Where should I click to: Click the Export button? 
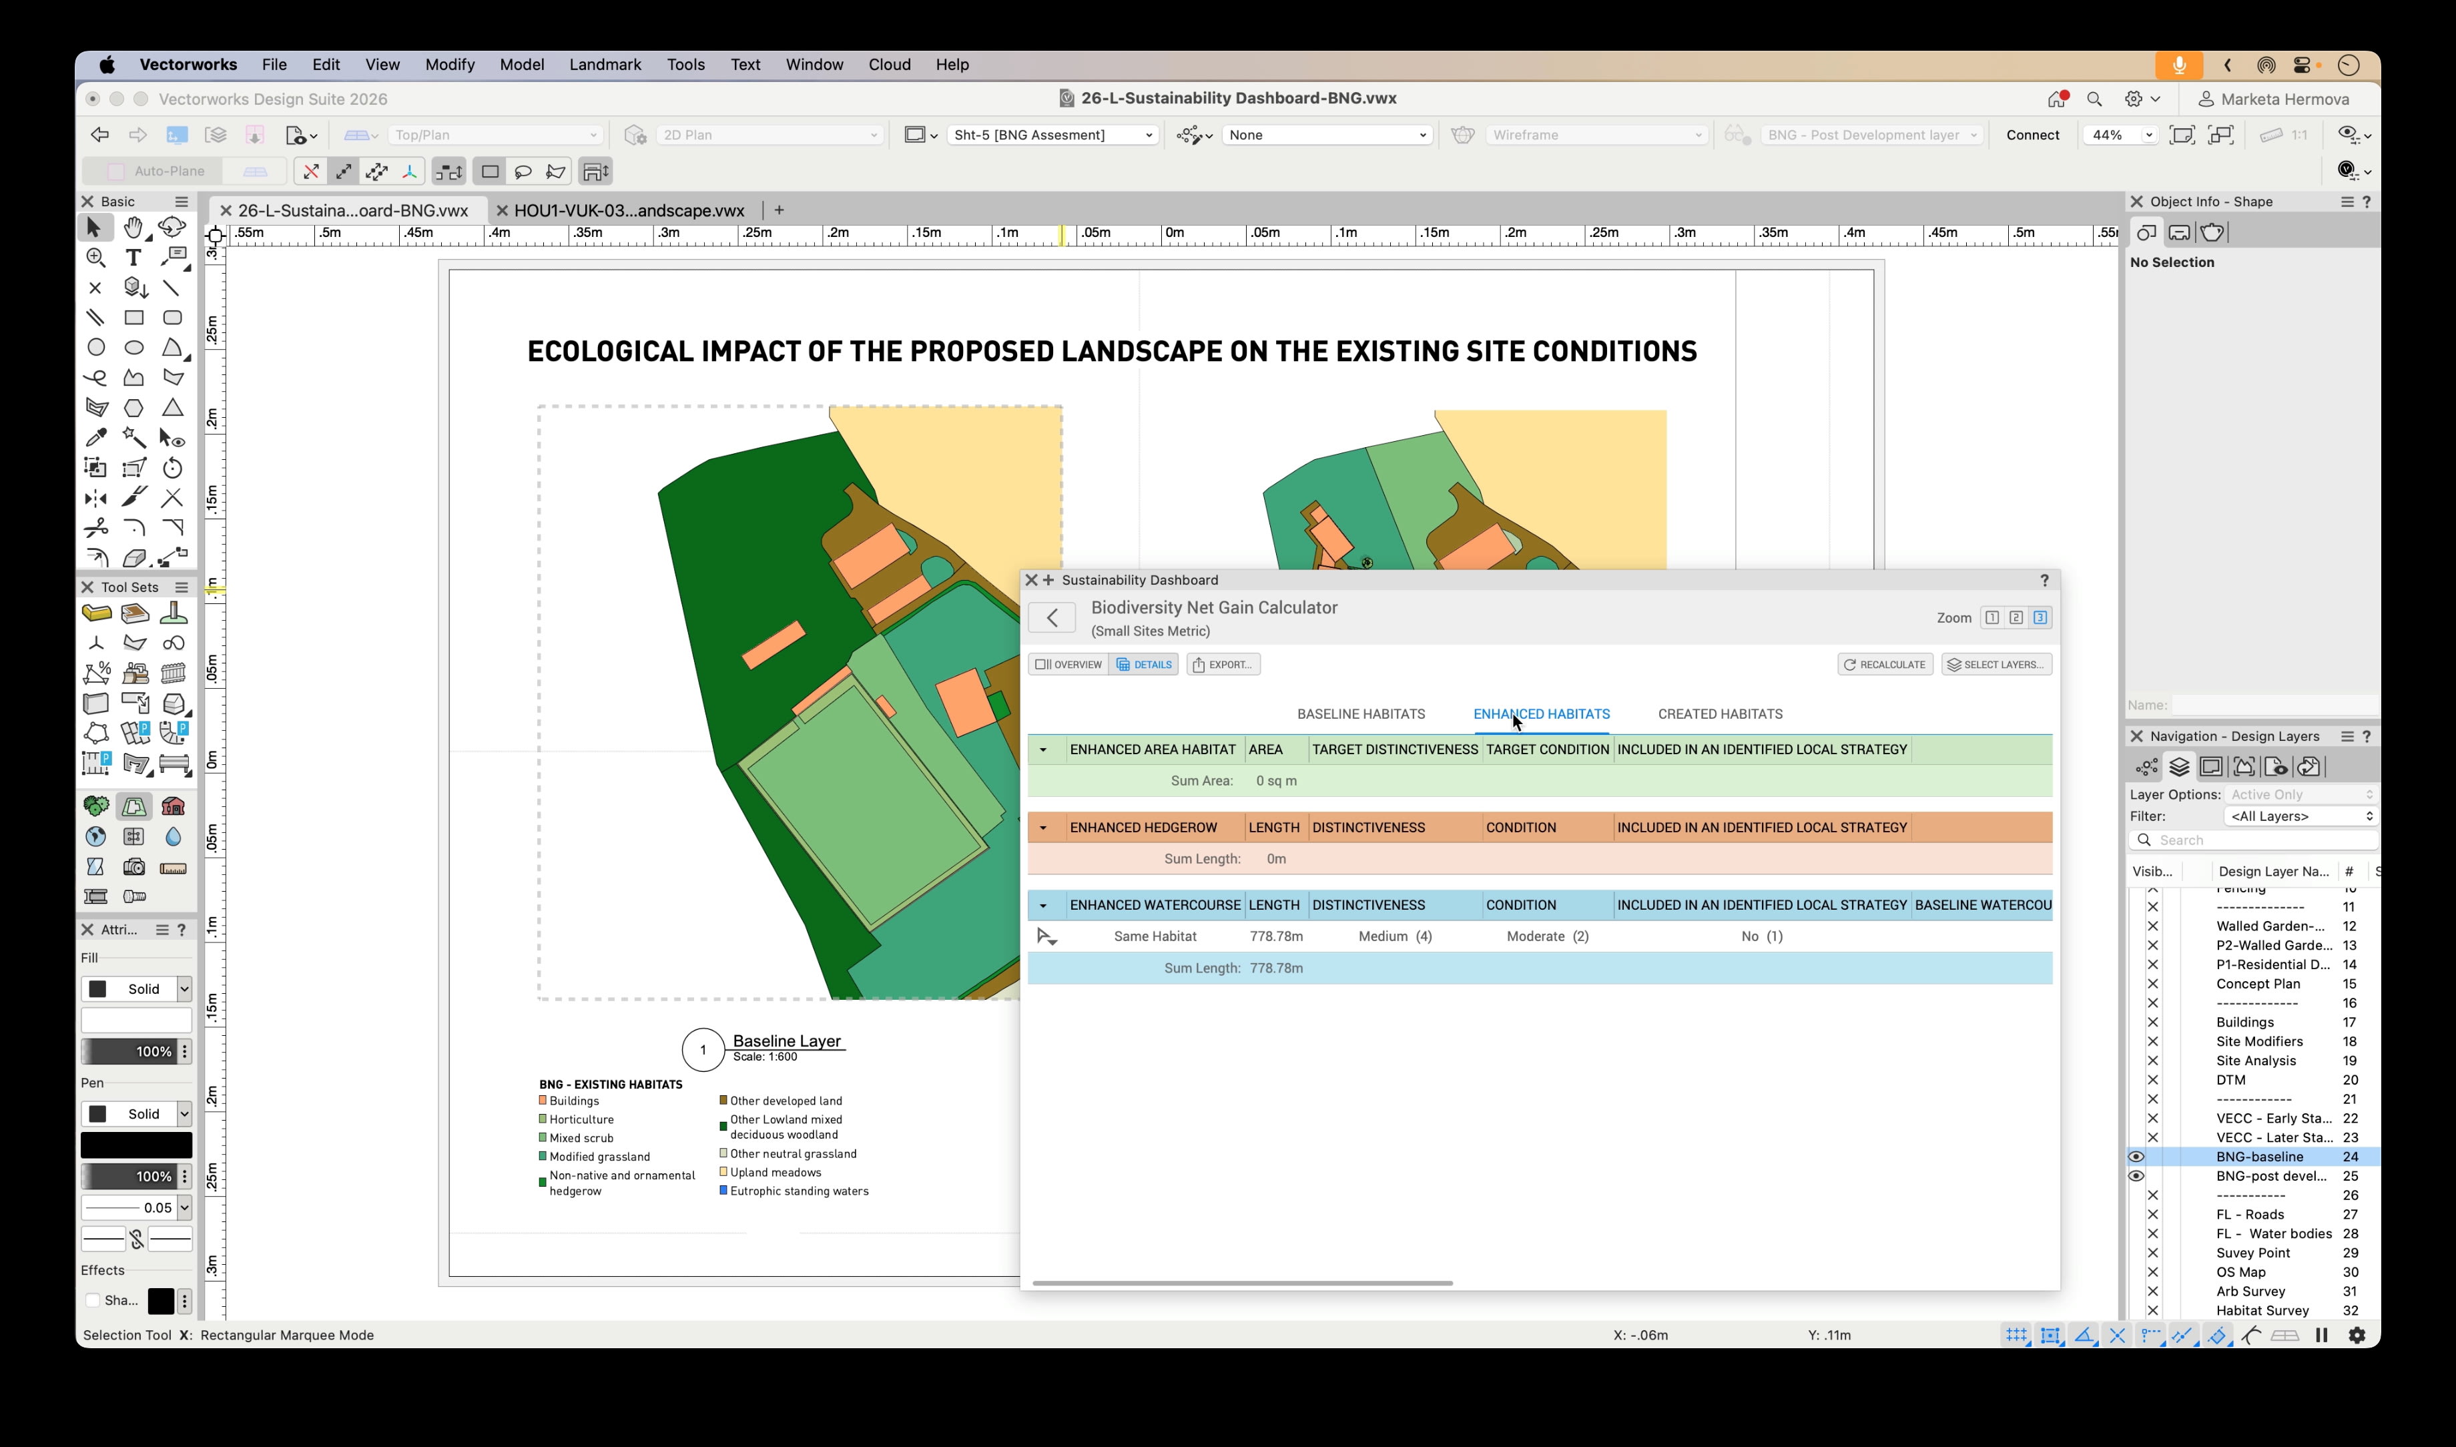pyautogui.click(x=1223, y=664)
